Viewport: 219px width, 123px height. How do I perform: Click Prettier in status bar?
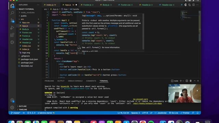185,113
